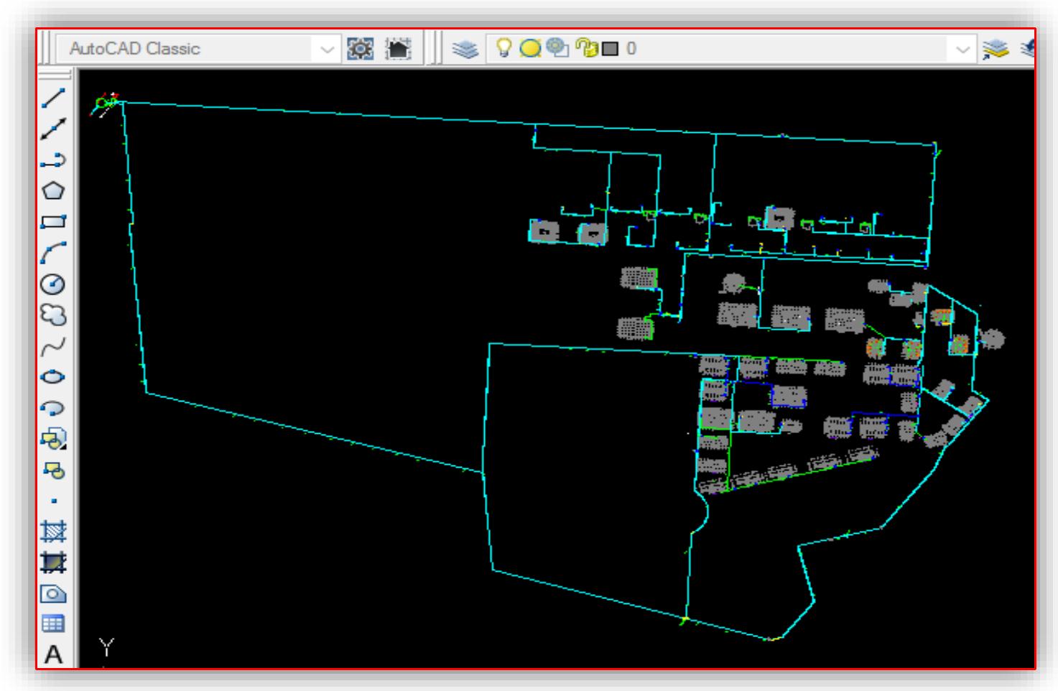Click layer 0 color swatch
Image resolution: width=1058 pixels, height=691 pixels.
[610, 49]
